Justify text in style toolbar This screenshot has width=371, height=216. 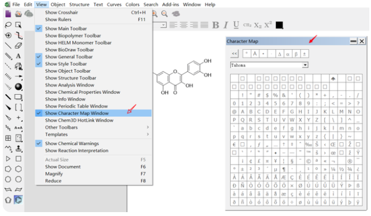click(204, 25)
